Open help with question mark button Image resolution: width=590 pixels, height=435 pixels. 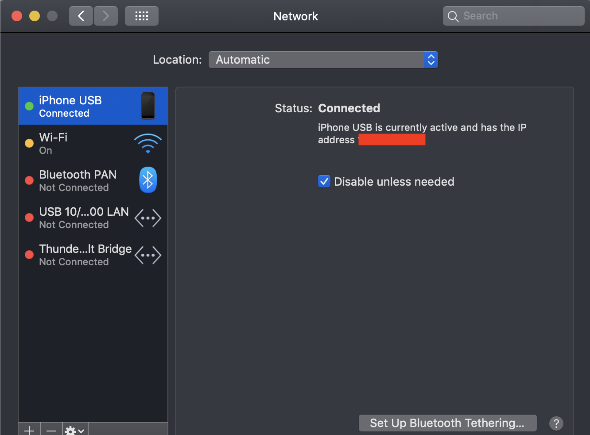(x=556, y=424)
